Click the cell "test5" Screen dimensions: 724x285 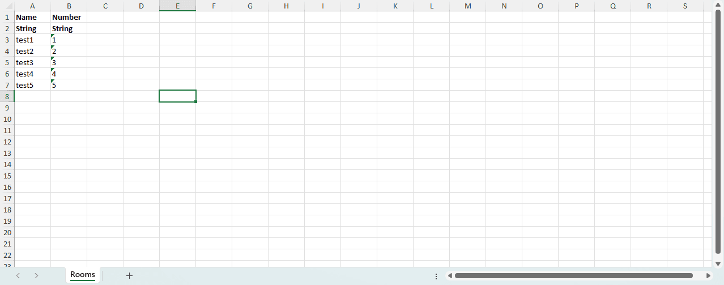pyautogui.click(x=32, y=85)
